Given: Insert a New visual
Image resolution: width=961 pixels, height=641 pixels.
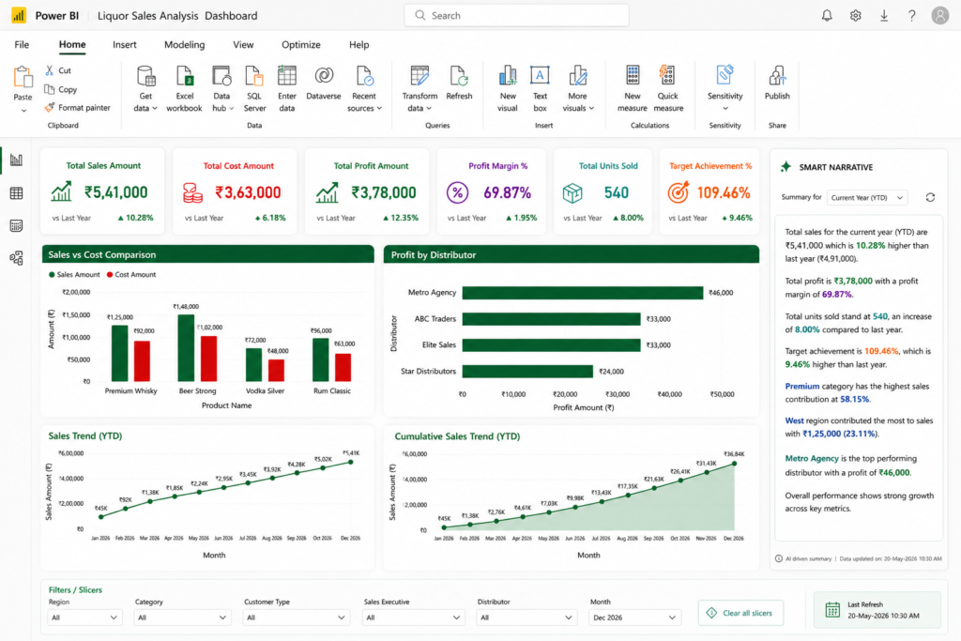Looking at the screenshot, I should click(x=508, y=89).
